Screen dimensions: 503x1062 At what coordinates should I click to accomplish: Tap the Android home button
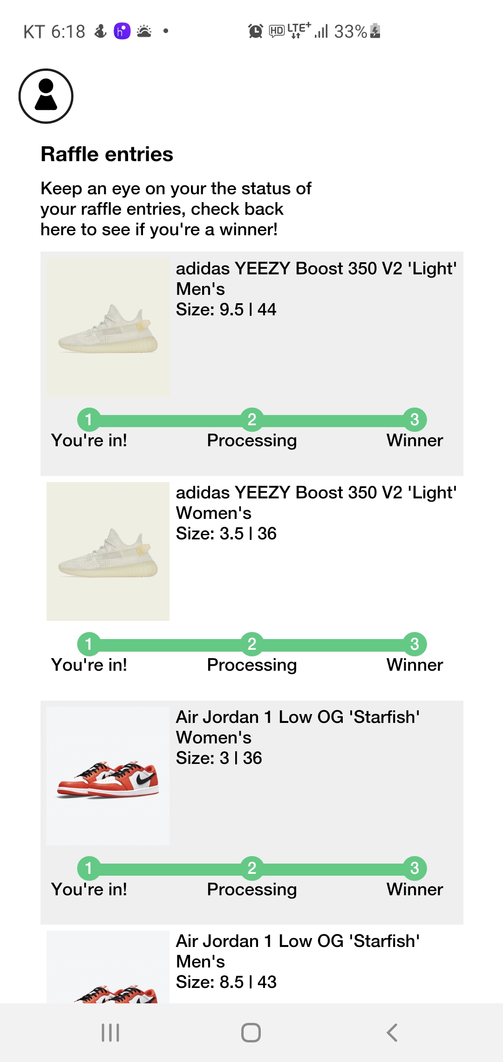click(251, 1033)
